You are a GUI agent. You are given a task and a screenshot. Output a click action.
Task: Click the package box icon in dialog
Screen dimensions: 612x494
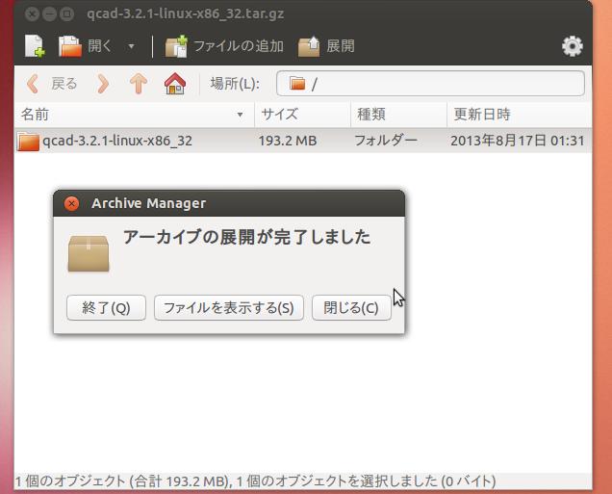coord(89,253)
